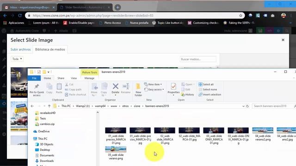Switch to Subir archivos tab

pos(20,49)
